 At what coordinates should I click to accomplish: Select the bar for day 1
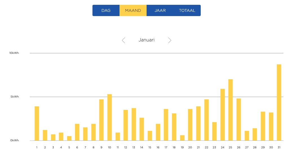point(37,123)
